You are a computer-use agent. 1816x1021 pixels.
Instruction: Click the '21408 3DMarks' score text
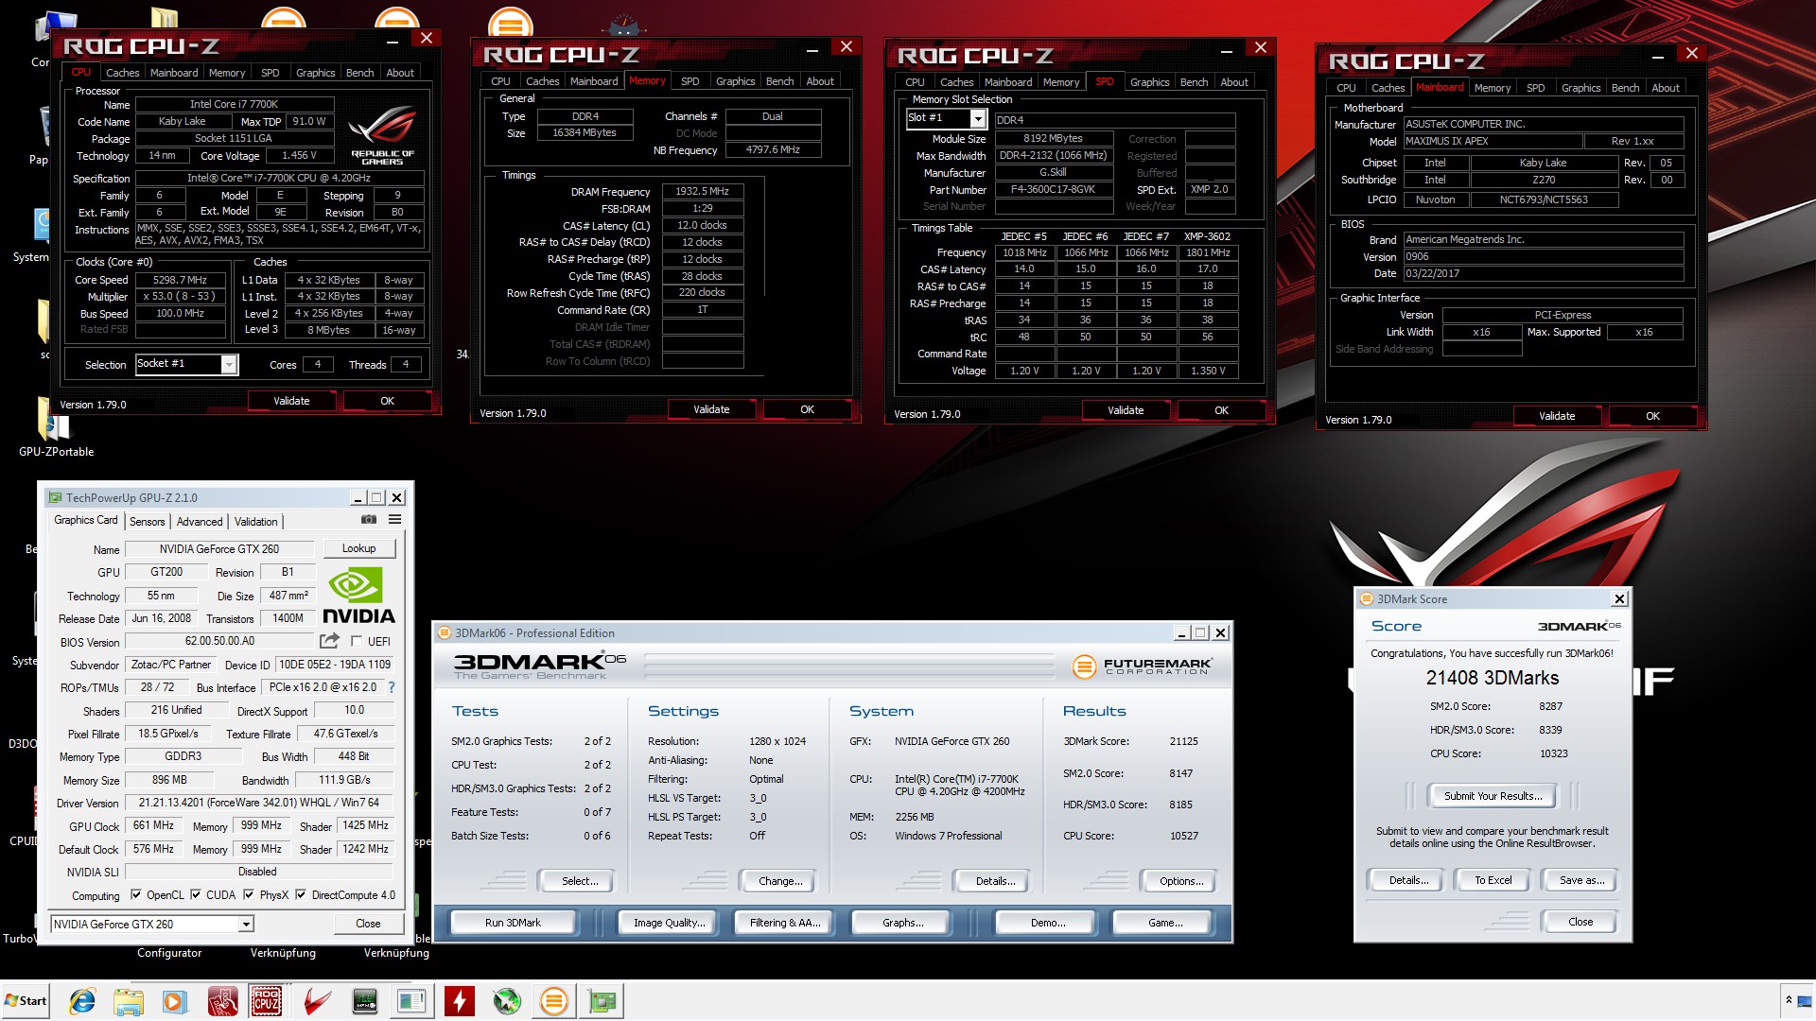[1492, 678]
